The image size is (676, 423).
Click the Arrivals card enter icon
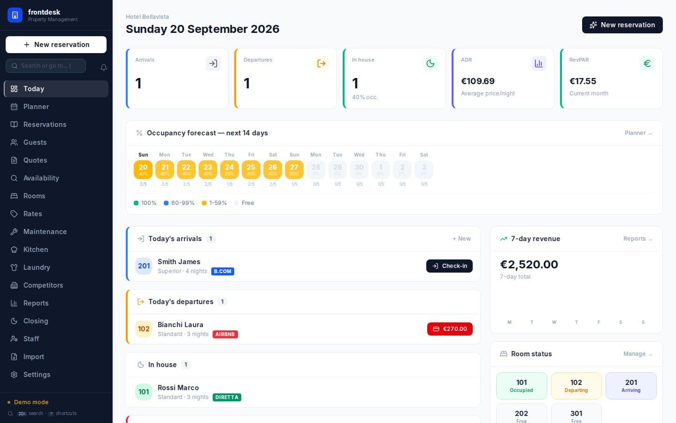[x=213, y=63]
